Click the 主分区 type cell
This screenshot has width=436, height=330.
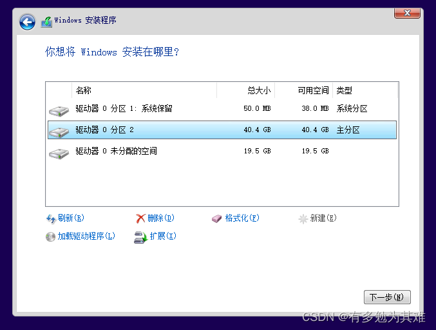(348, 130)
